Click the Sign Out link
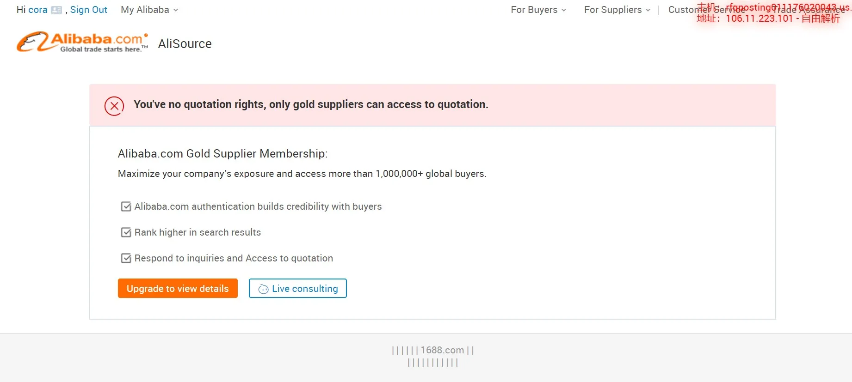This screenshot has width=852, height=382. point(88,10)
